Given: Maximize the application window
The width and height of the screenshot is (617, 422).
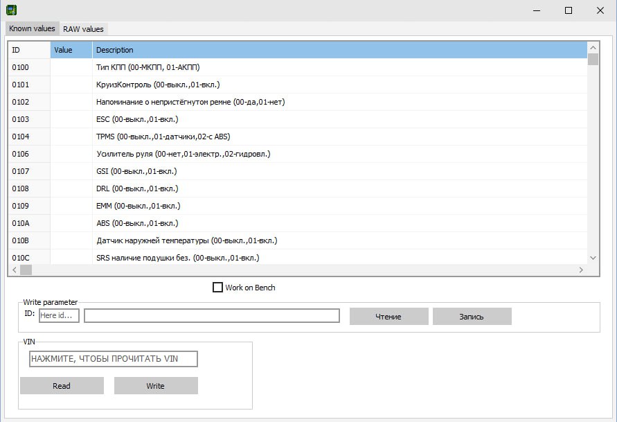Looking at the screenshot, I should 569,10.
